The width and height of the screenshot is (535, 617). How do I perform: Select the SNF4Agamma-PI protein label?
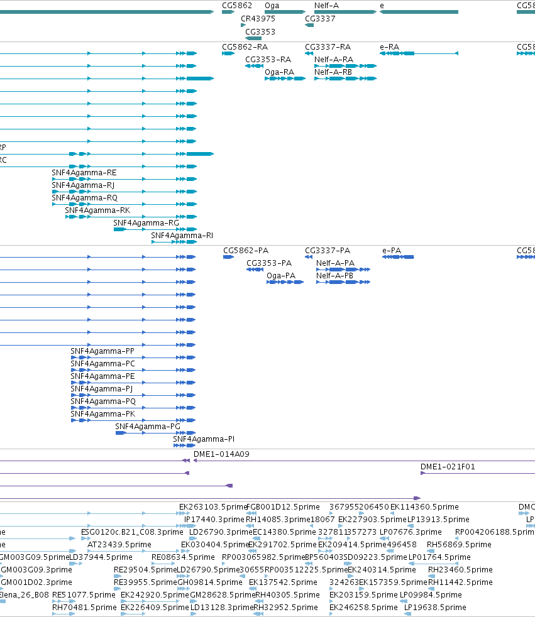(x=204, y=440)
